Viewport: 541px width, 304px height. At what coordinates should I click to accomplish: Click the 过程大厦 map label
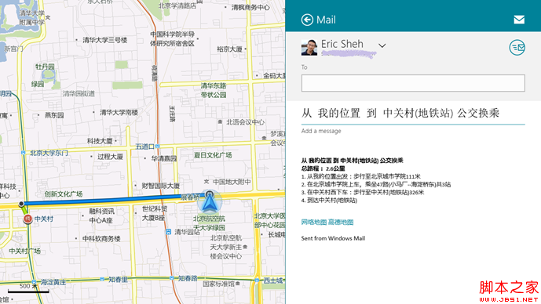coord(110,157)
